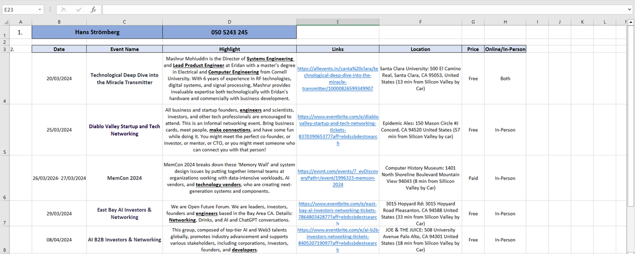Select Diablo Valley Startup and Tech Networking cell
Image resolution: width=635 pixels, height=254 pixels.
click(x=125, y=129)
